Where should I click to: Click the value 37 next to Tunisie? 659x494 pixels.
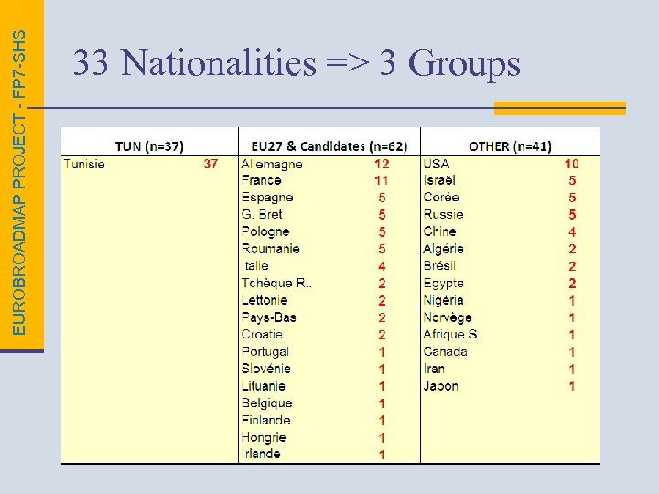pyautogui.click(x=211, y=164)
